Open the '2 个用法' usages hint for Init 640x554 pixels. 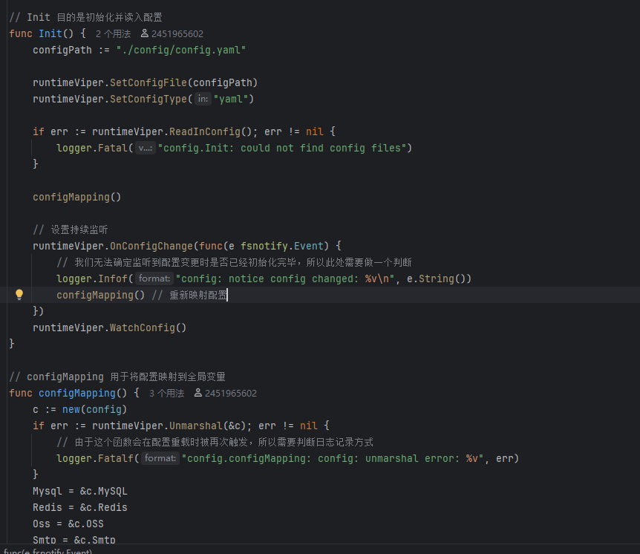coord(113,34)
